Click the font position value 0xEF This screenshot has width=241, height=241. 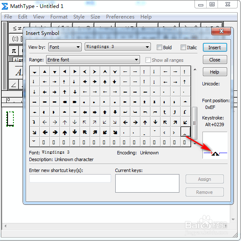[210, 107]
